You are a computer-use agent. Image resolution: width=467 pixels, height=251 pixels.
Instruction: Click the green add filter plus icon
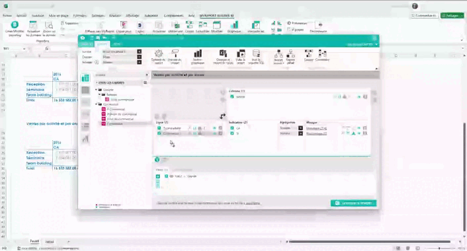pyautogui.click(x=158, y=176)
